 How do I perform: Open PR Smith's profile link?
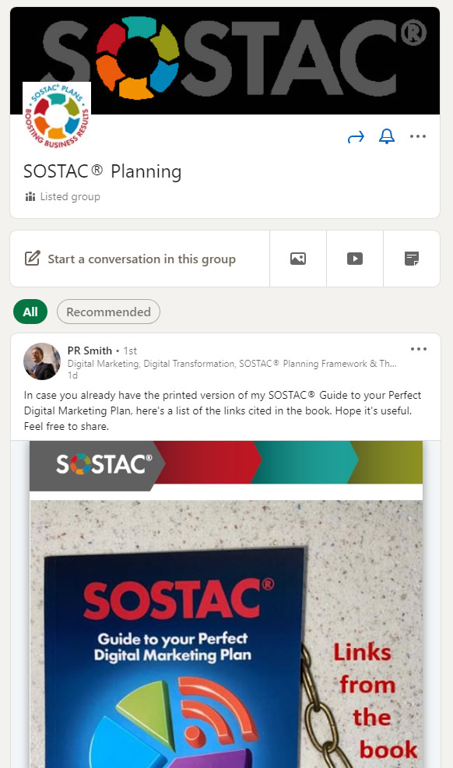pyautogui.click(x=88, y=350)
